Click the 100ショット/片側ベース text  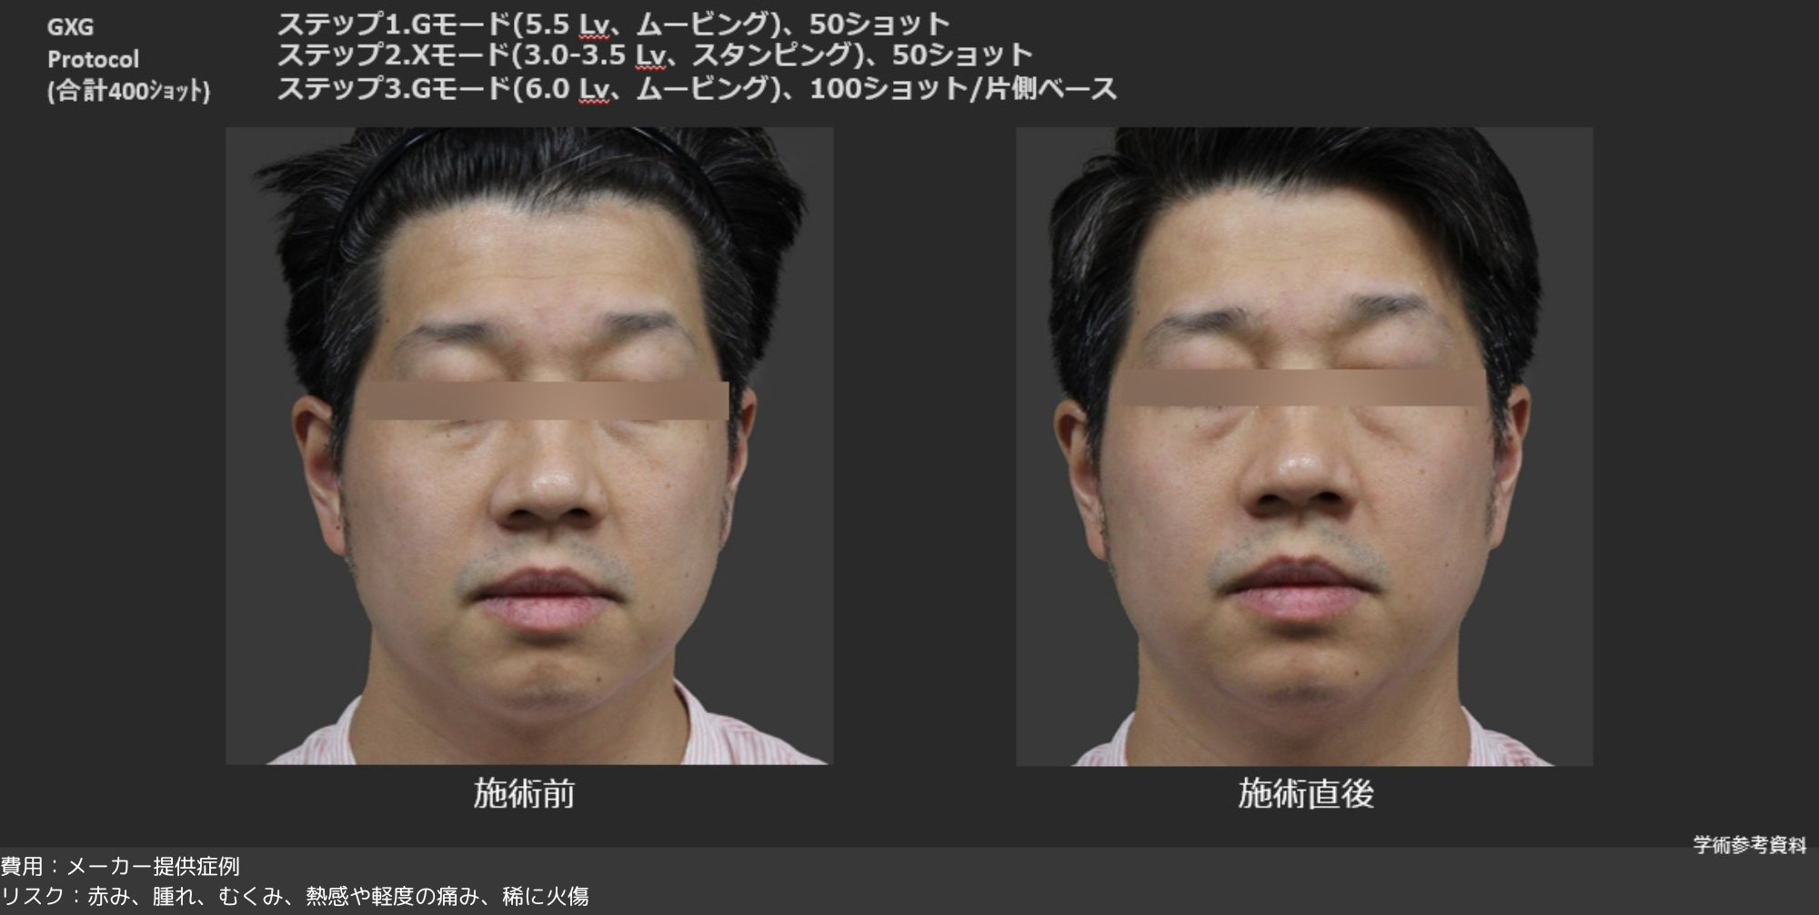pos(963,89)
